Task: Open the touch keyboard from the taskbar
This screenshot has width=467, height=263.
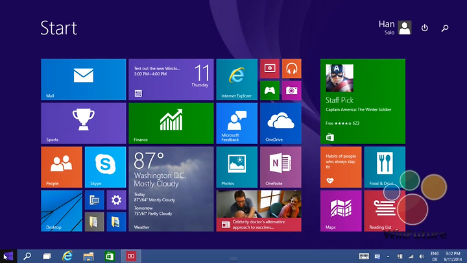Action: click(x=364, y=256)
